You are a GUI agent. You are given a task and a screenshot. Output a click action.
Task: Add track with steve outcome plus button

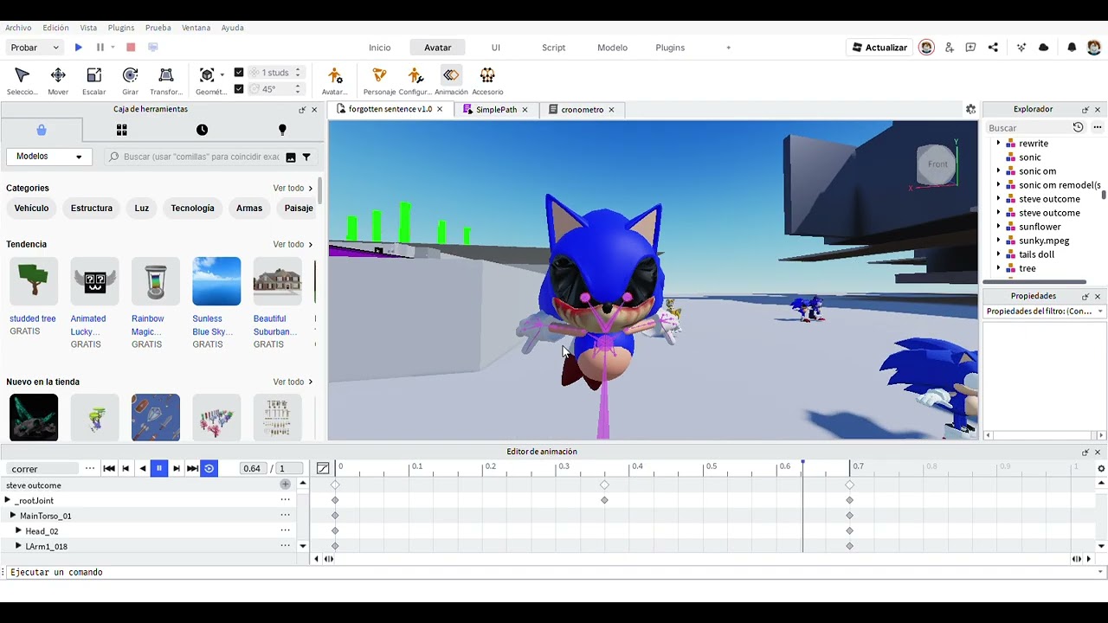coord(285,485)
